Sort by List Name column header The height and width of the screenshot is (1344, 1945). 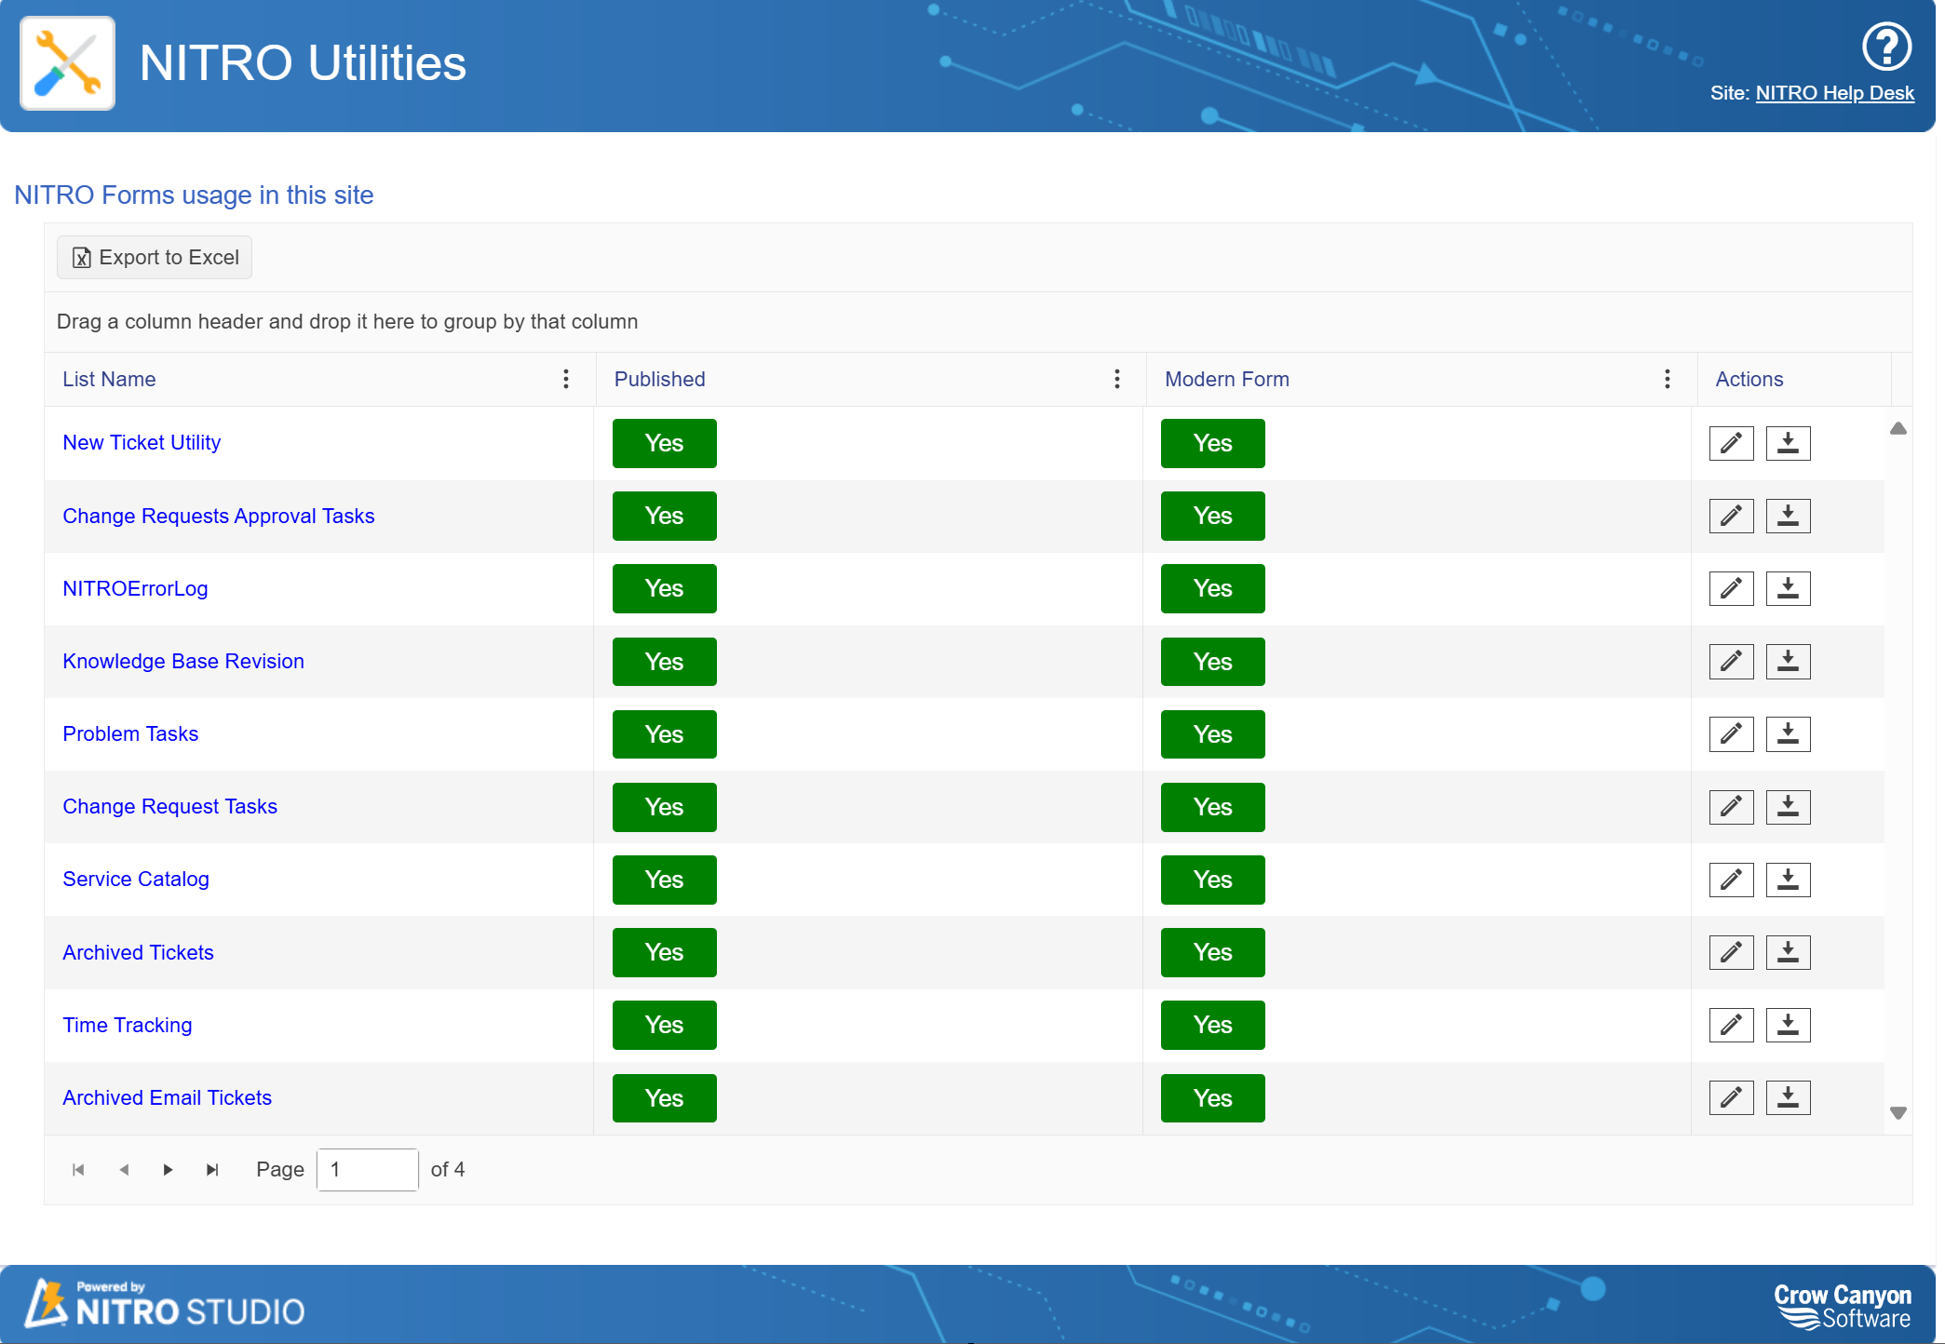click(x=109, y=379)
